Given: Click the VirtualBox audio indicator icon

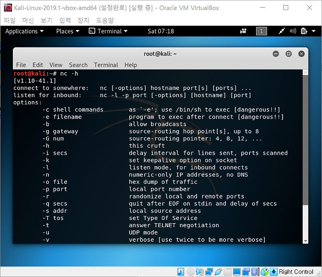Looking at the screenshot, I should (x=200, y=272).
